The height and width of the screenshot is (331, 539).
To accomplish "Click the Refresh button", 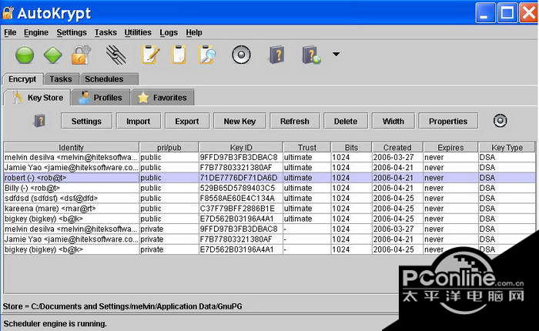I will click(x=295, y=121).
